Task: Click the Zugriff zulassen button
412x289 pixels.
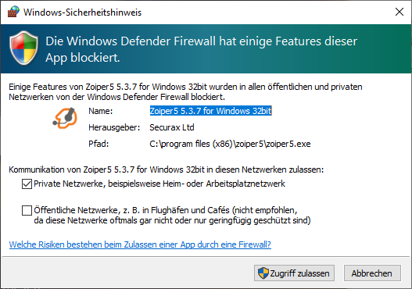Action: point(294,273)
